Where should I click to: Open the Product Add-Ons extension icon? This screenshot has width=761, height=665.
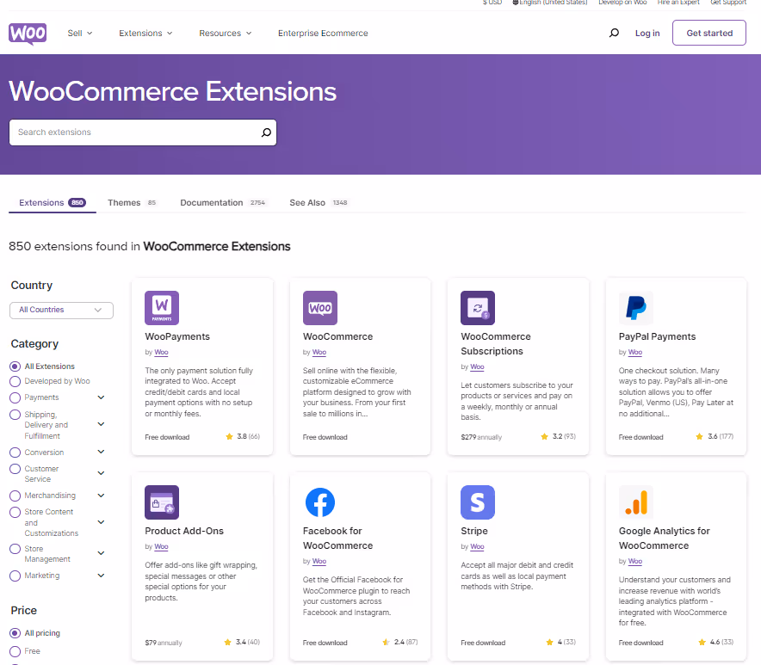[x=161, y=502]
